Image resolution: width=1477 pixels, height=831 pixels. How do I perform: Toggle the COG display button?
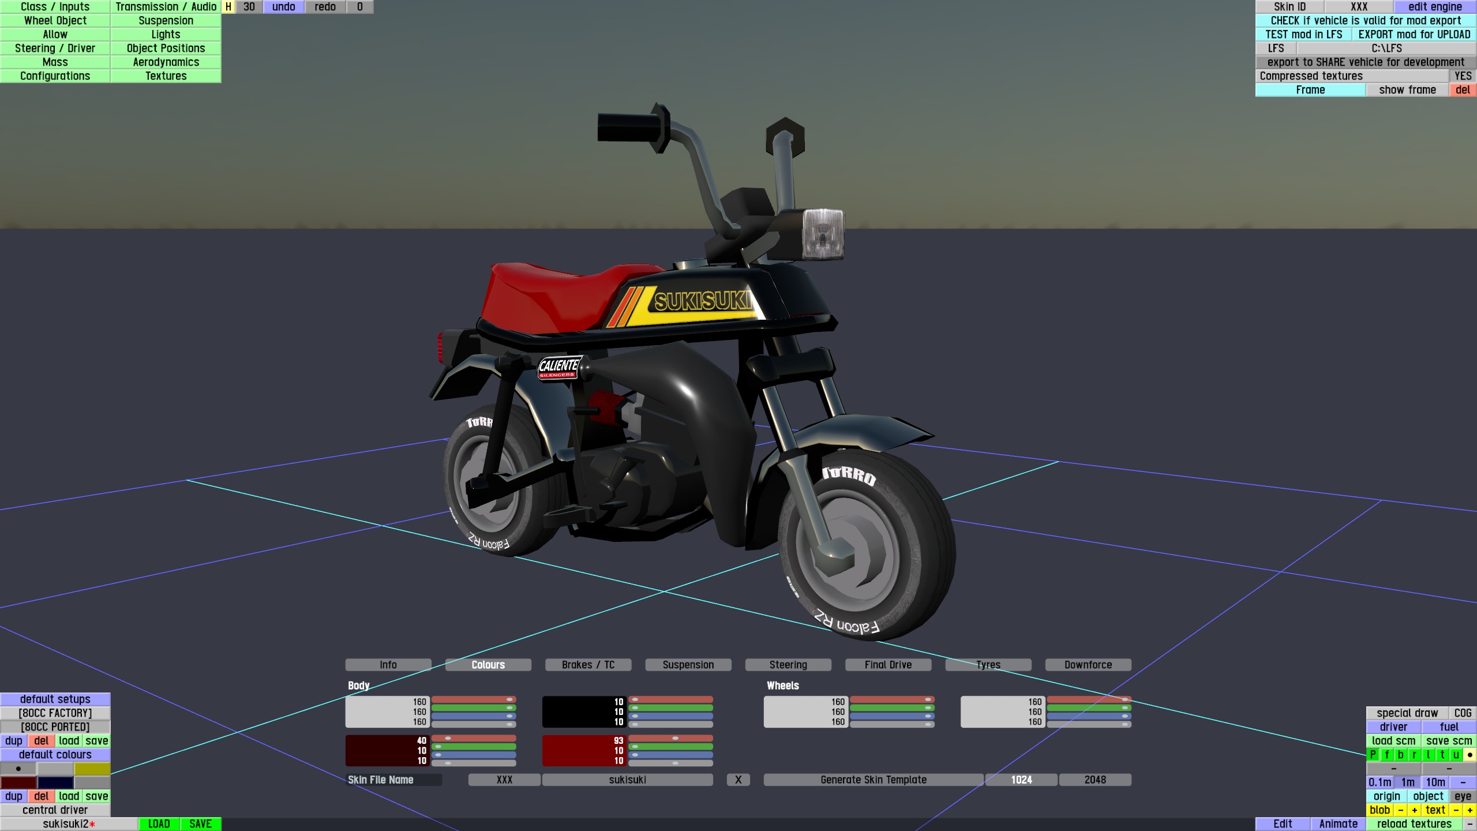coord(1463,713)
